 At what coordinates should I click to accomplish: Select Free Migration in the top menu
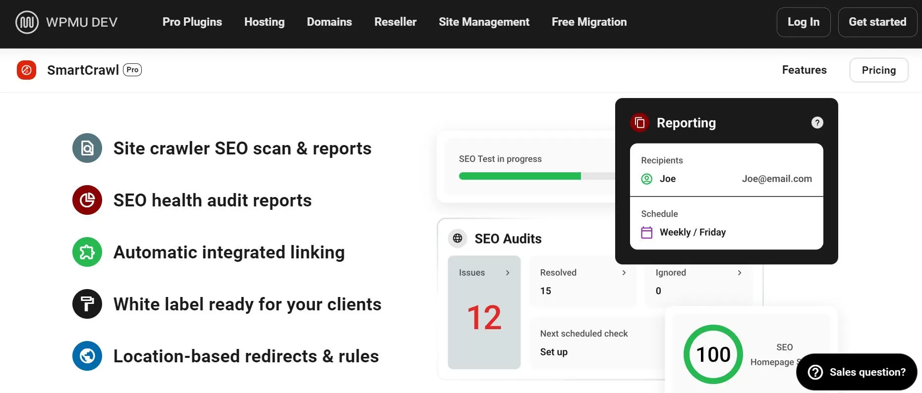point(589,22)
